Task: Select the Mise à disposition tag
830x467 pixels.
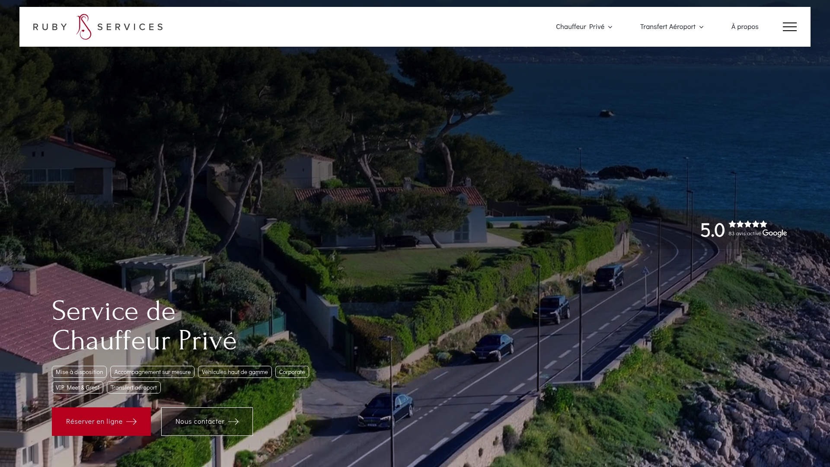Action: (x=79, y=372)
